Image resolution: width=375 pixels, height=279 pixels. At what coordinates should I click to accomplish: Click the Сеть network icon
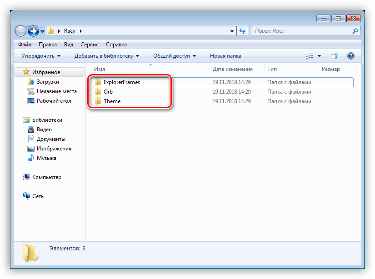(x=26, y=196)
